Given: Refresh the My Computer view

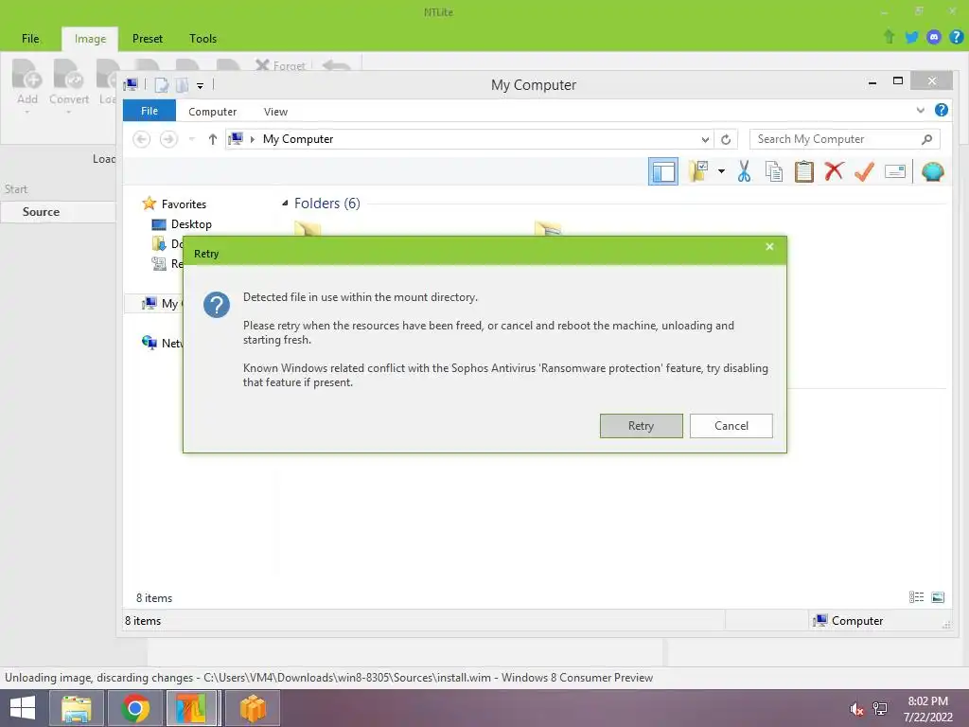Looking at the screenshot, I should pos(726,139).
